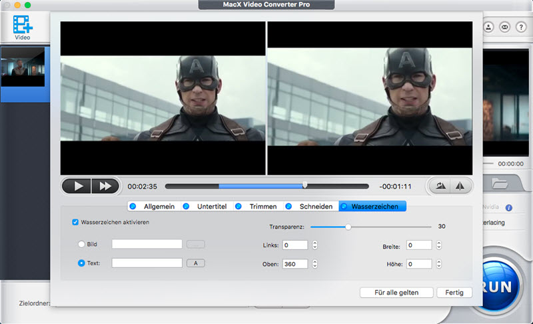This screenshot has height=324, width=533.
Task: Click the Zielordner label in main window
Action: coord(35,303)
